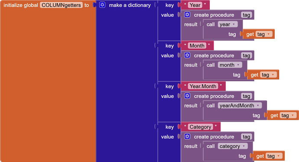
Task: Open get tag dropdown under call category
Action: [x=274, y=156]
